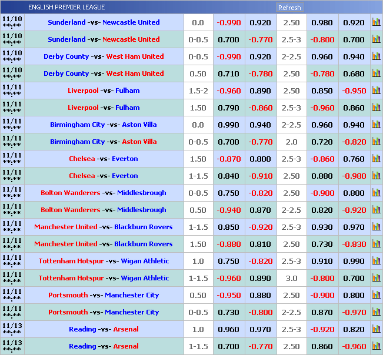Open chart icon for Sunderland-Newcastle 0.0 handicap row

pyautogui.click(x=376, y=23)
